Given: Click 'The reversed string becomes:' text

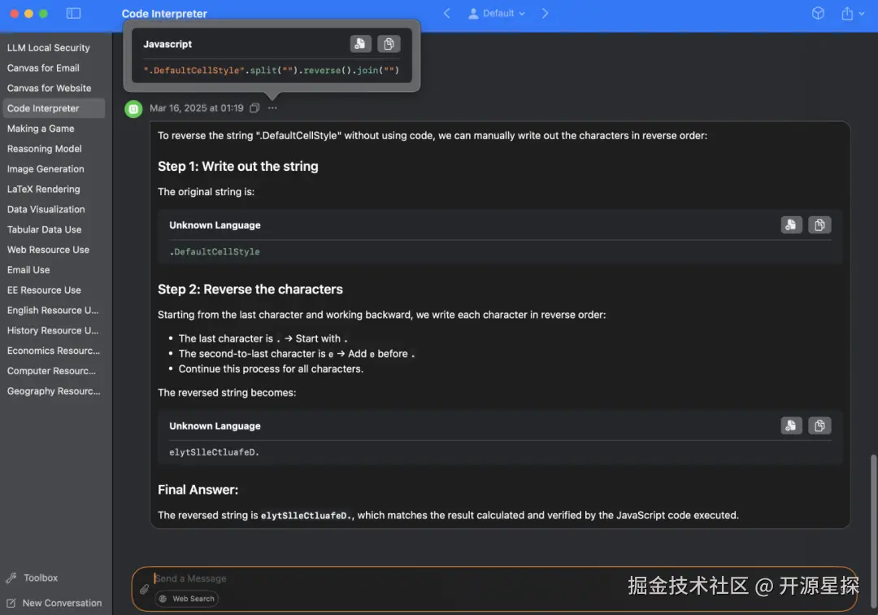Looking at the screenshot, I should pos(227,393).
